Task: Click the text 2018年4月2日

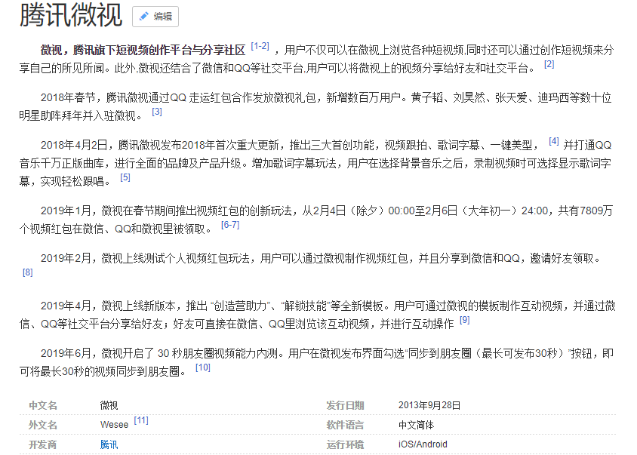Action: (x=75, y=146)
